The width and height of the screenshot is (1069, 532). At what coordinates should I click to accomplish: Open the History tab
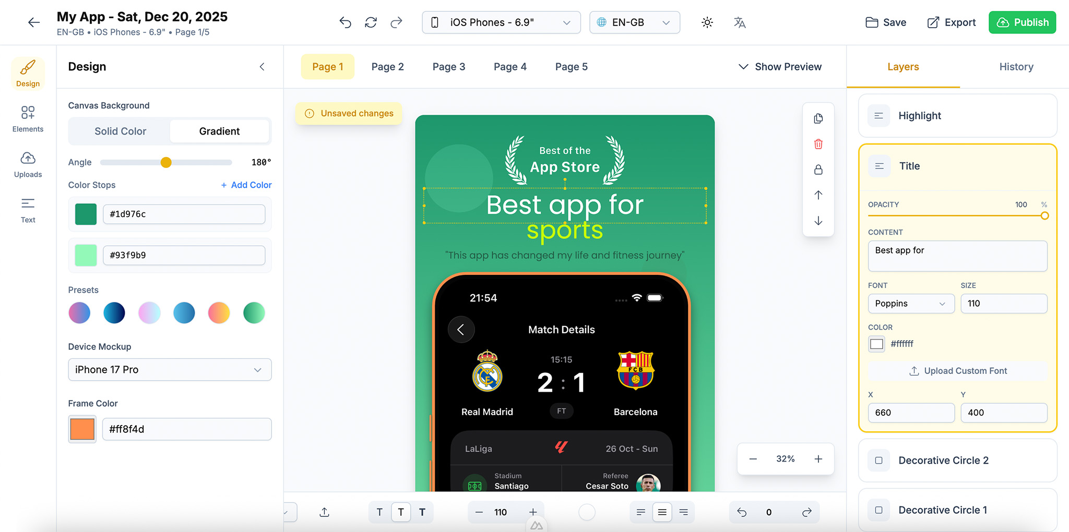coord(1016,67)
